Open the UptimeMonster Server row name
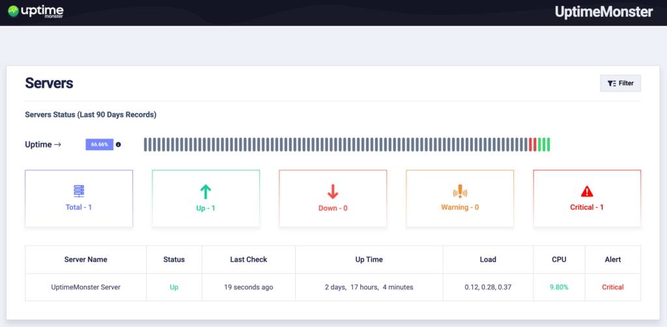Screen dimensions: 667x327 click(x=85, y=287)
